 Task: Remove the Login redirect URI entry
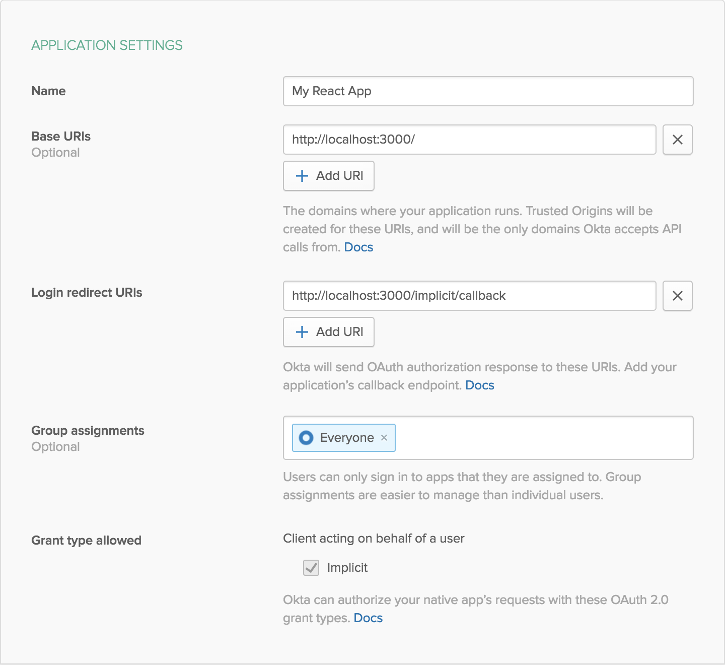677,296
